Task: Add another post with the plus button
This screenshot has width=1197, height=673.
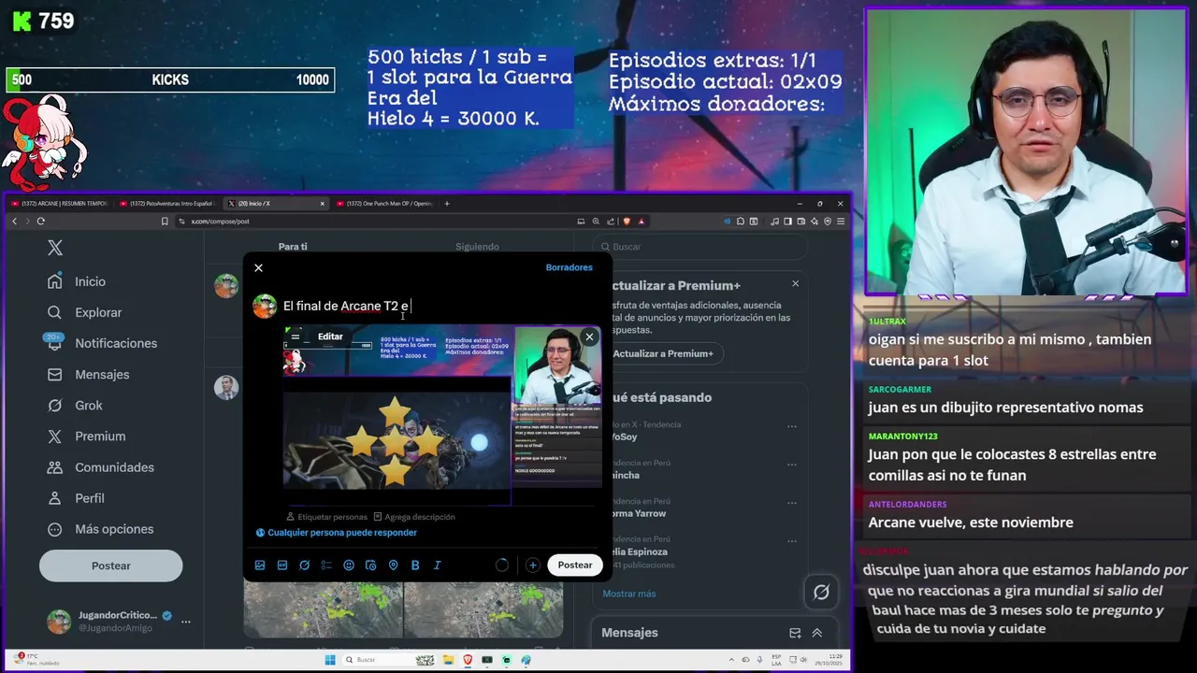Action: click(x=532, y=565)
